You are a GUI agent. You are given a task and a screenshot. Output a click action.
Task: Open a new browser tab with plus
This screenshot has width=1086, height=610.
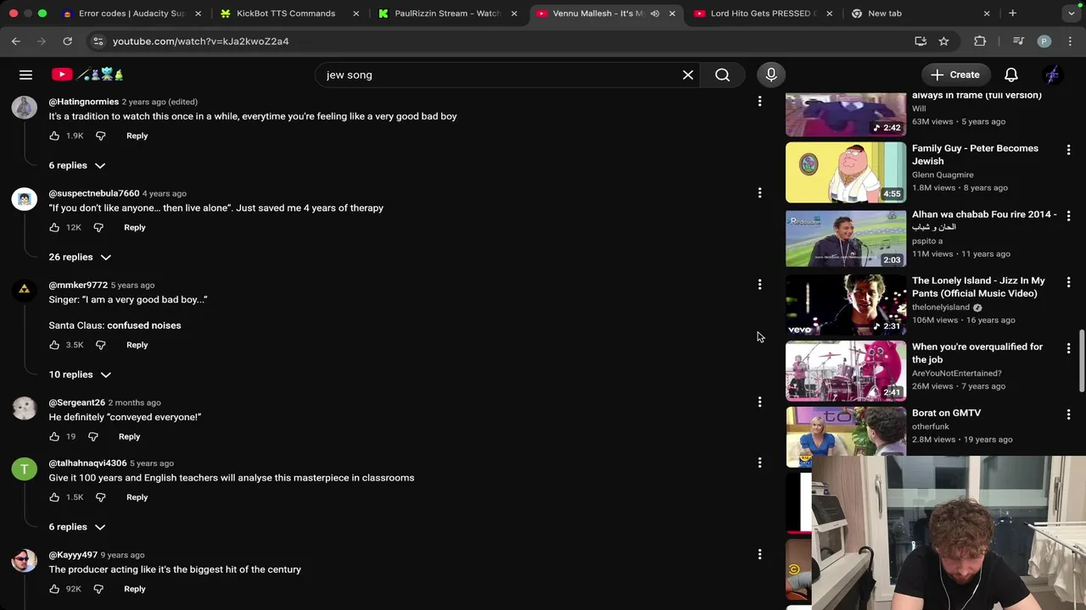point(1012,14)
